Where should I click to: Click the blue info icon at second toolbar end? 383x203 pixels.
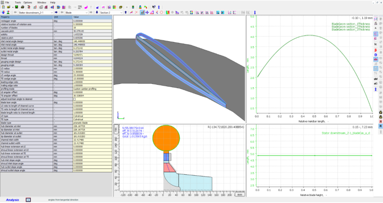point(255,12)
